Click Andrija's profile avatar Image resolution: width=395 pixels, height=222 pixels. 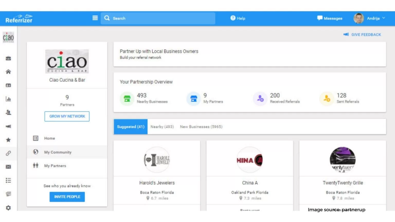358,18
